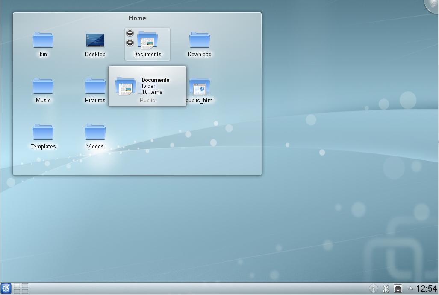The width and height of the screenshot is (439, 295).
Task: Click the 12:54 panel clock
Action: [x=427, y=289]
